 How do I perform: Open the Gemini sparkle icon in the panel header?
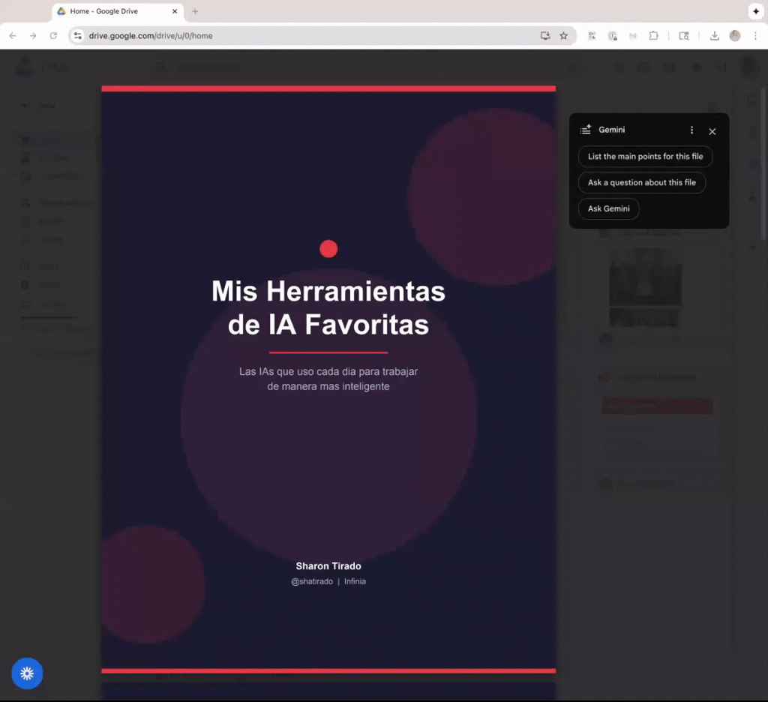coord(584,129)
